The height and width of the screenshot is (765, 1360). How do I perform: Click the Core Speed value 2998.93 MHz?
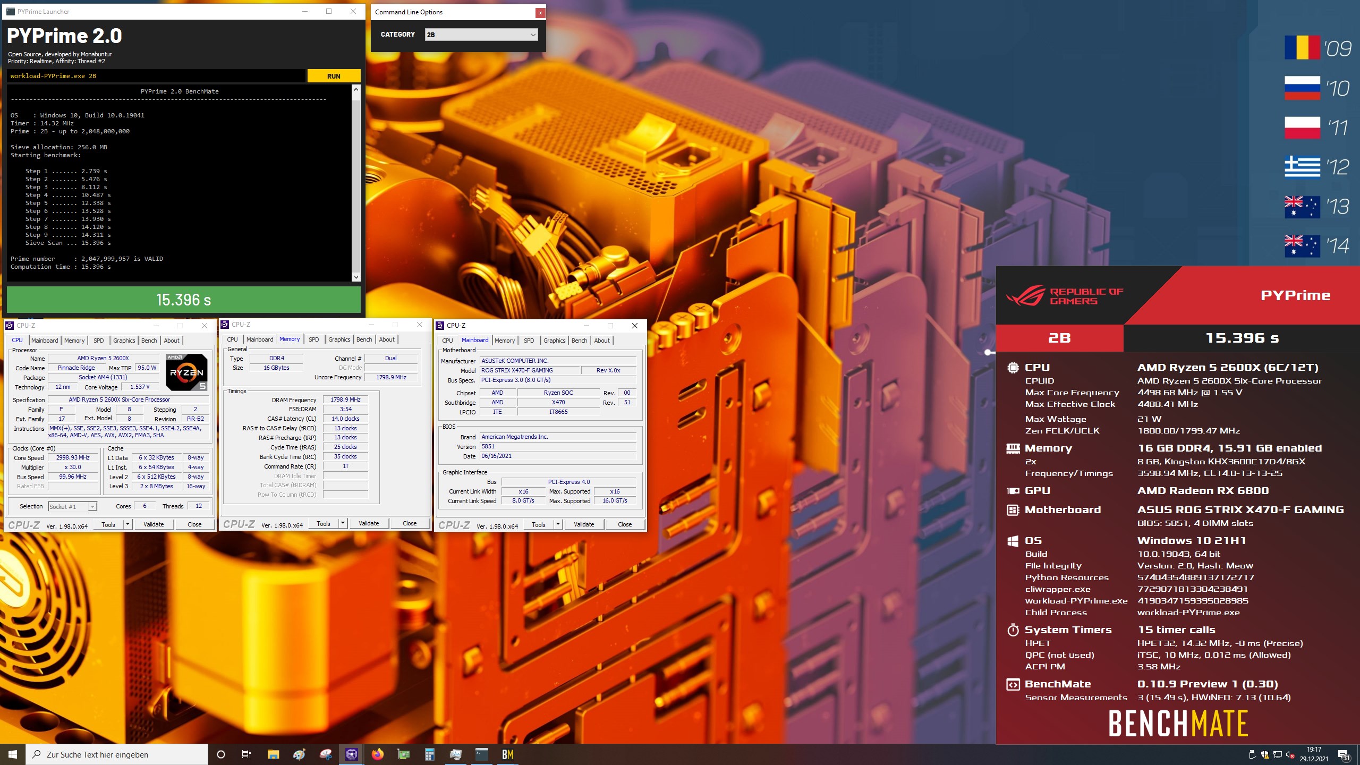click(73, 458)
